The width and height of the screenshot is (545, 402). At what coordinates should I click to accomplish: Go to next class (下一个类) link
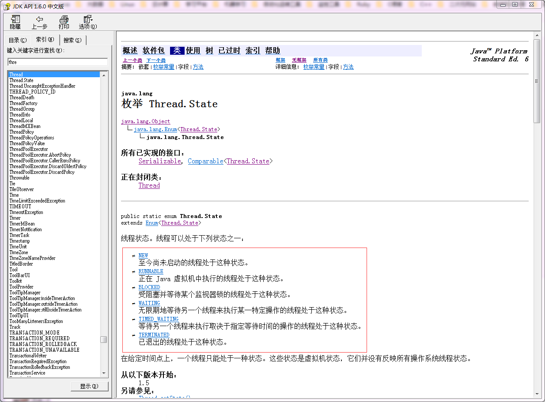coord(156,60)
